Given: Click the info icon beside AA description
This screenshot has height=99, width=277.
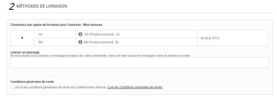Looking at the screenshot, I should pos(80,34).
